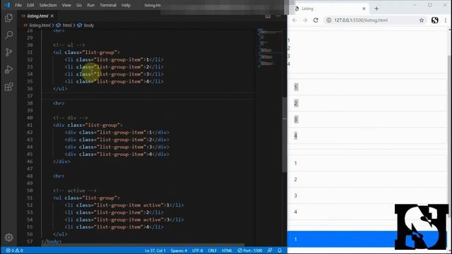Open the Explorer view in activity bar
This screenshot has height=254, width=452.
(x=8, y=18)
